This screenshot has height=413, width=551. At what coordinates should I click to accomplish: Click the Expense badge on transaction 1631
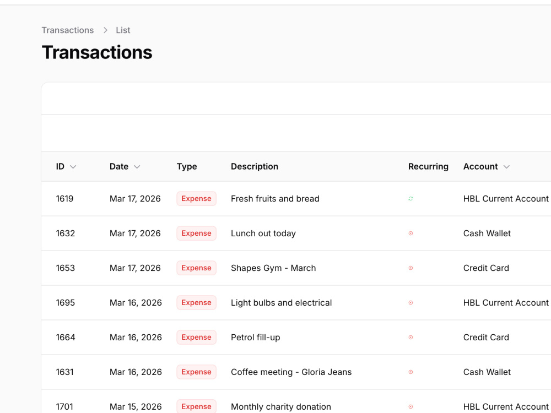(197, 372)
